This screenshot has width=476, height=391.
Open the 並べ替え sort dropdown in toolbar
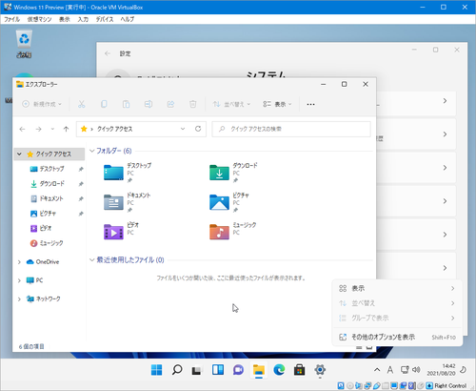coord(231,104)
